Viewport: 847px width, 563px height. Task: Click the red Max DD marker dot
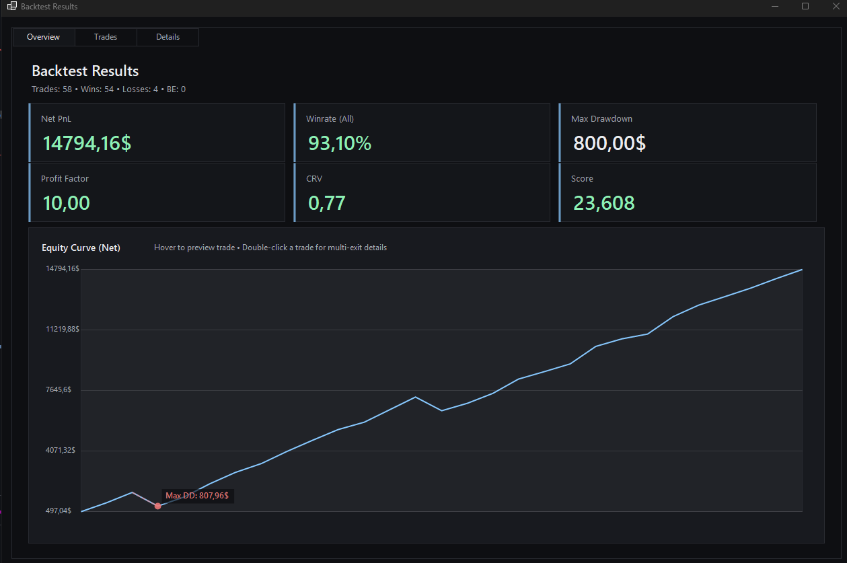(157, 506)
